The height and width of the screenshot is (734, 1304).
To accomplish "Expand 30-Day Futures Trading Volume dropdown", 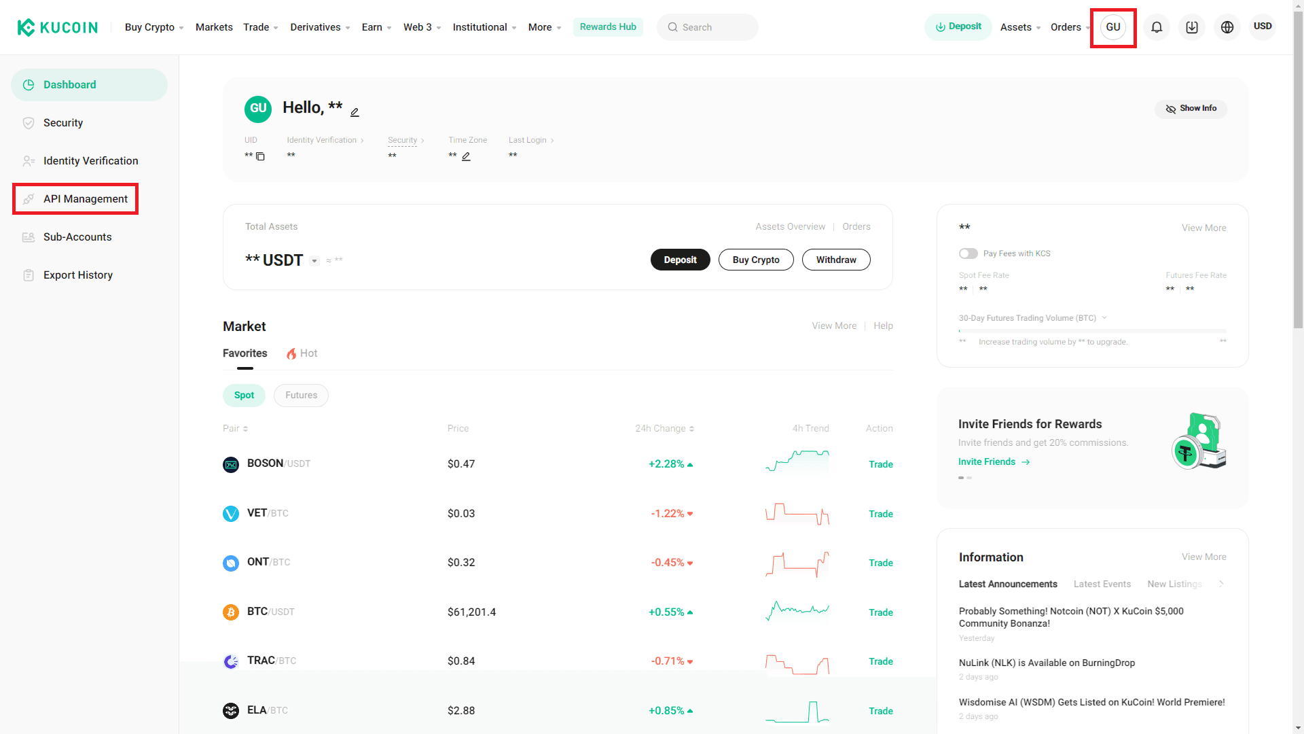I will coord(1104,317).
